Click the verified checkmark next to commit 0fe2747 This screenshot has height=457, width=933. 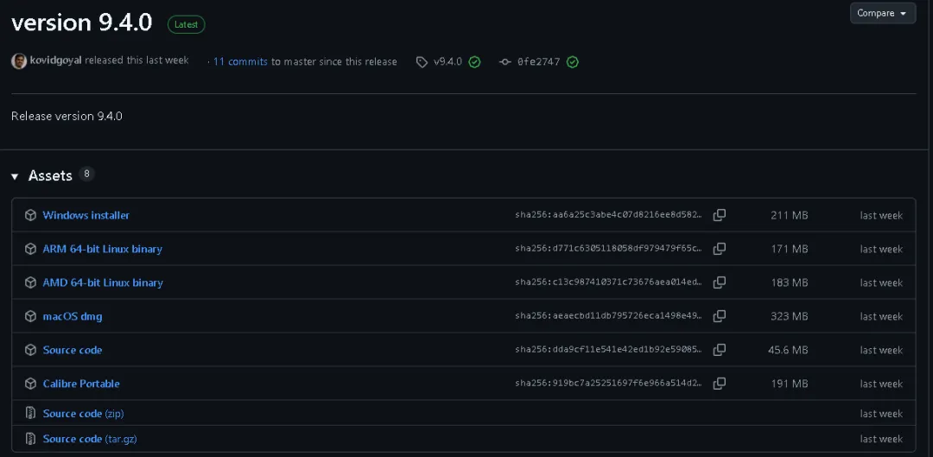(x=573, y=62)
